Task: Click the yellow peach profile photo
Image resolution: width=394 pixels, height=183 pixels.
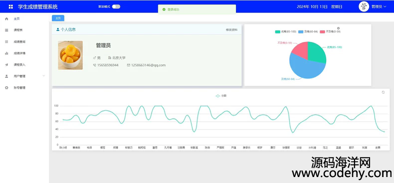Action: pos(70,55)
